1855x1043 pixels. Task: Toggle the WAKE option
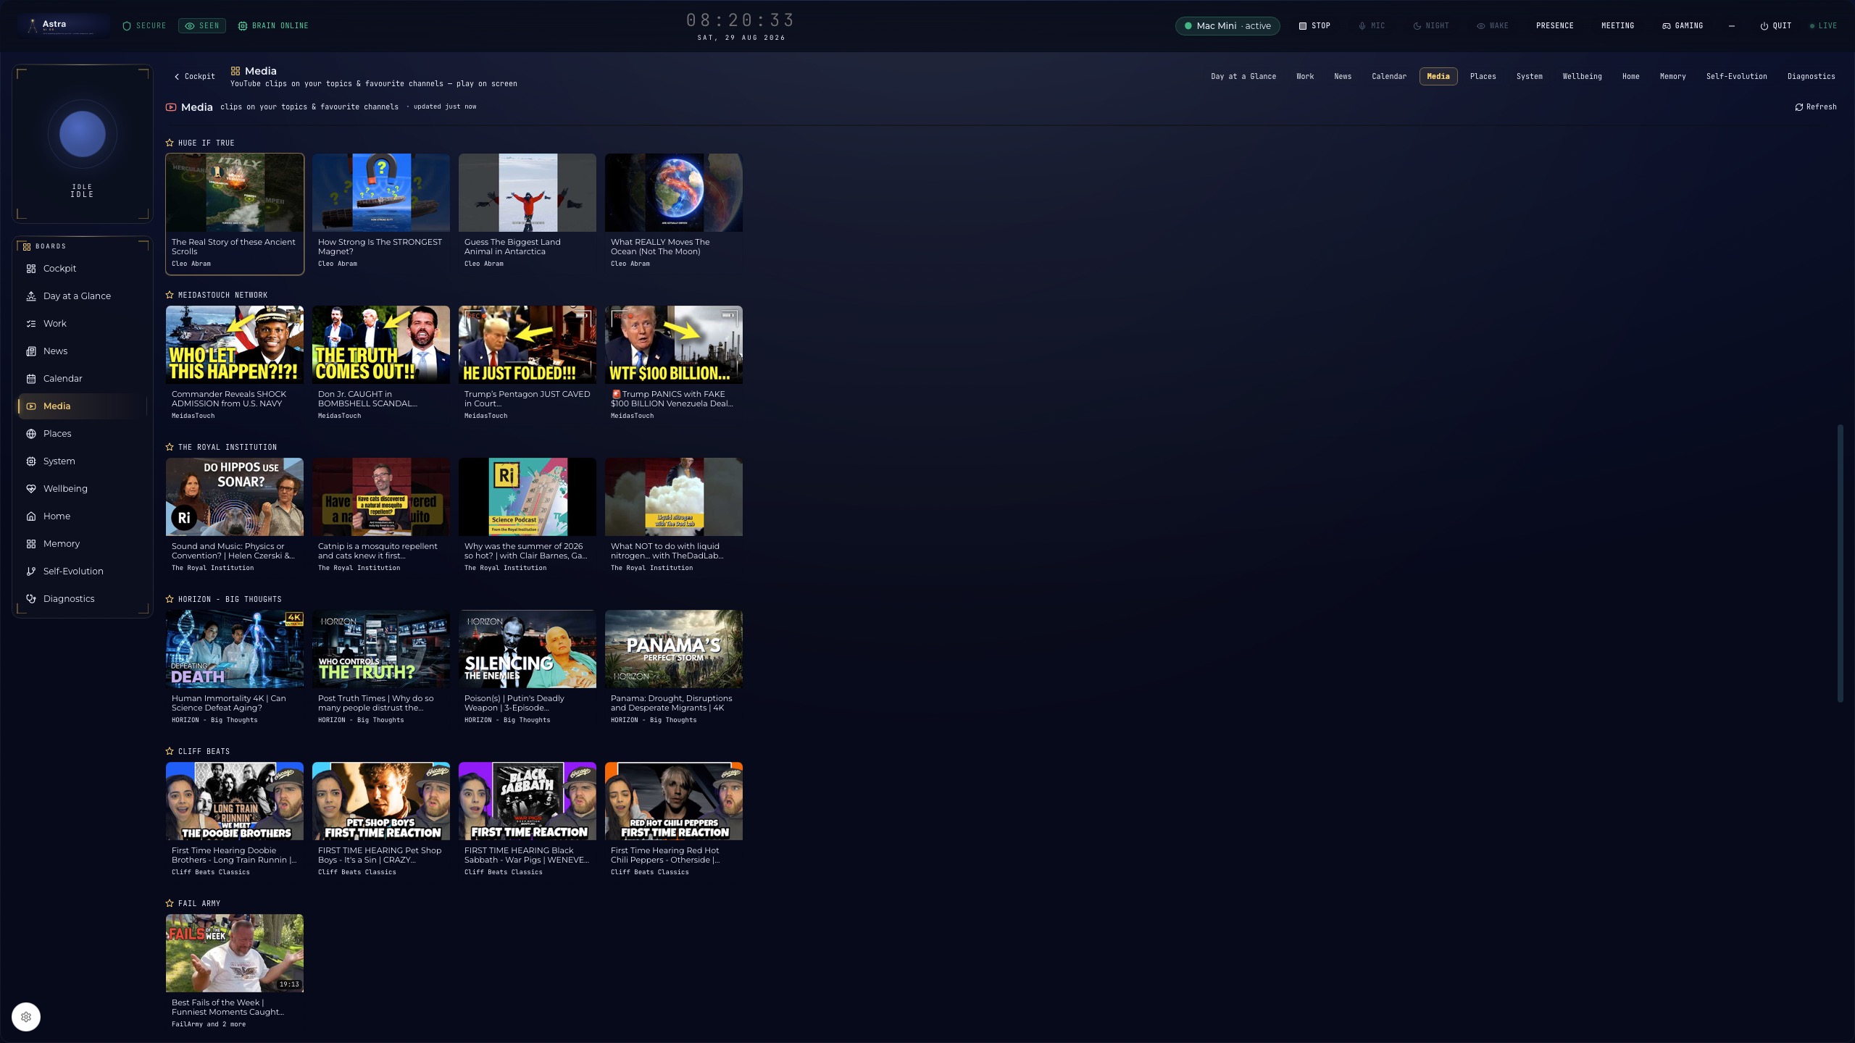coord(1493,26)
